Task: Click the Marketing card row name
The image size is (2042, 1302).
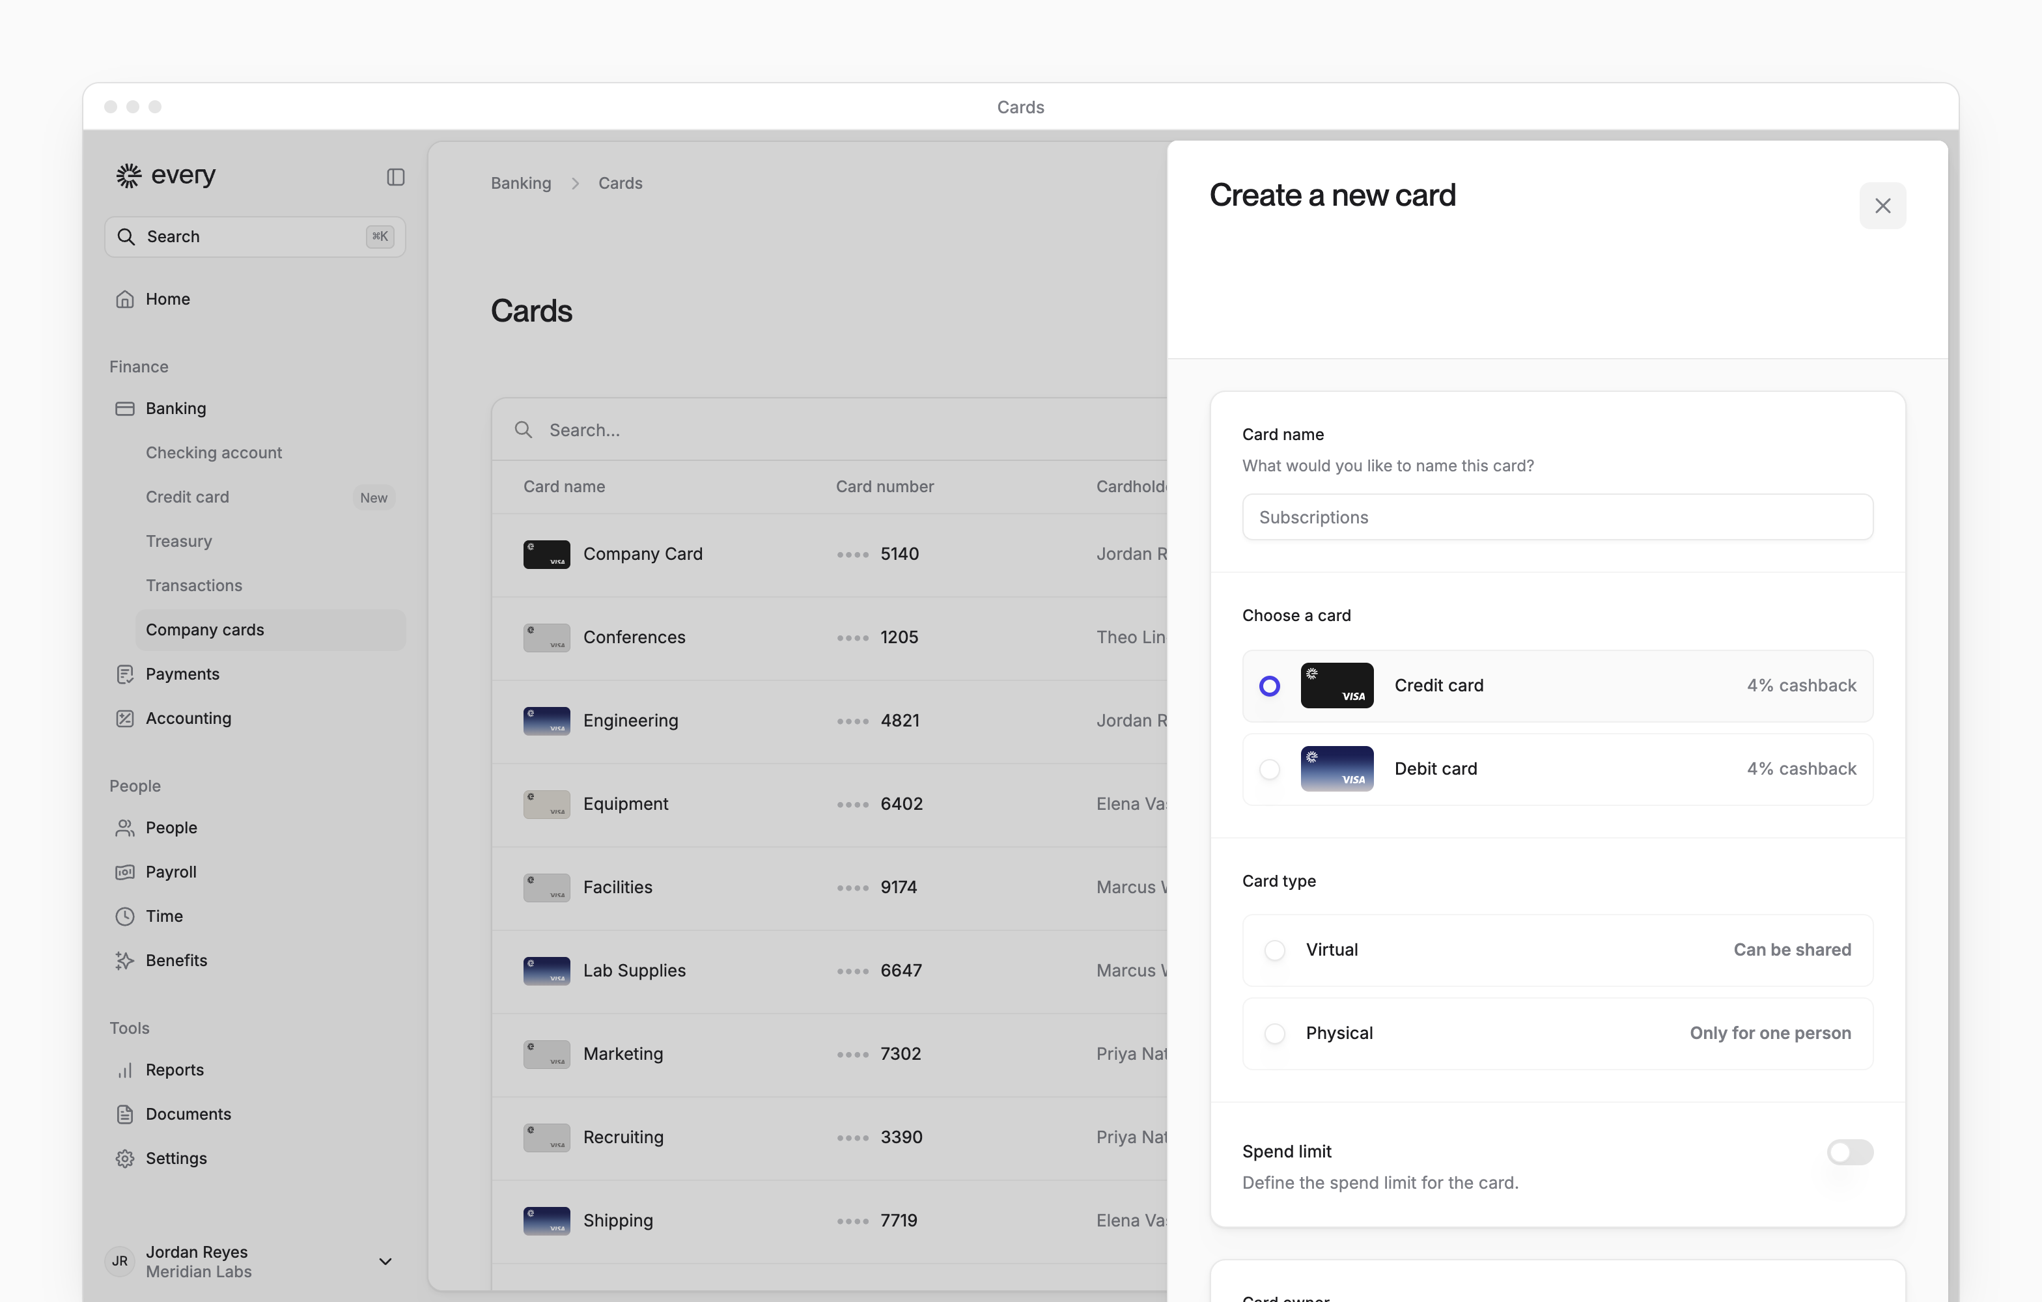Action: [x=623, y=1053]
